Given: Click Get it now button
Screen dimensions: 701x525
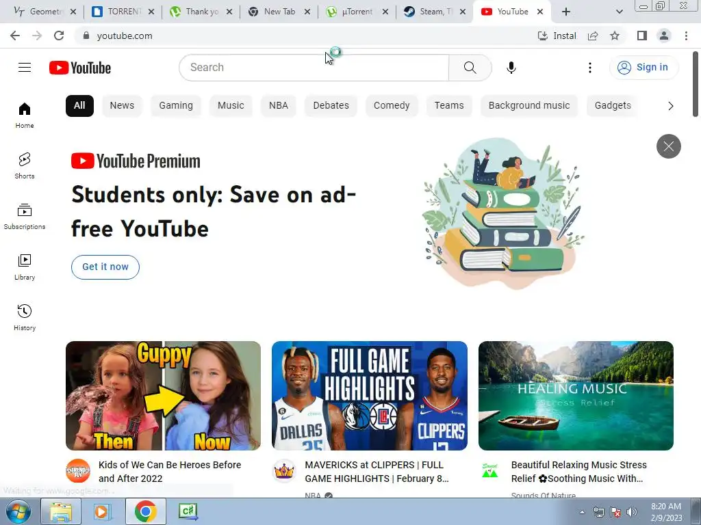Looking at the screenshot, I should pyautogui.click(x=105, y=267).
